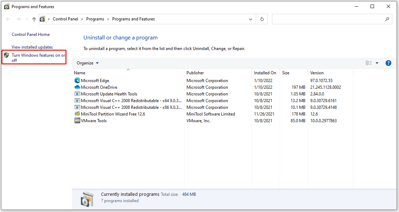
Task: Click the refresh address bar button
Action: (262, 19)
